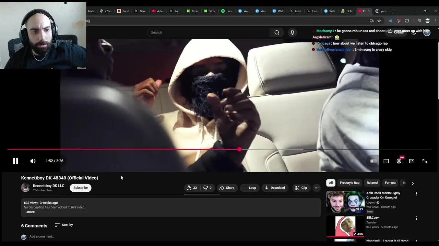
Task: Open the Legend channel under Adin Ross video
Action: [x=371, y=202]
